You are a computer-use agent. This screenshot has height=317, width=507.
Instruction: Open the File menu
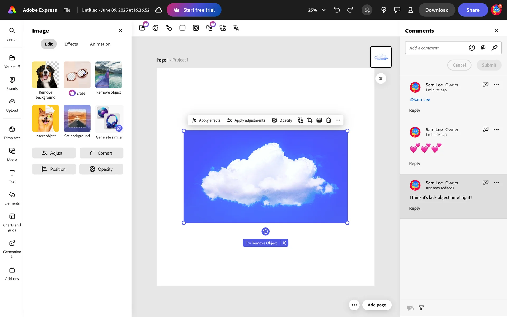[x=67, y=10]
